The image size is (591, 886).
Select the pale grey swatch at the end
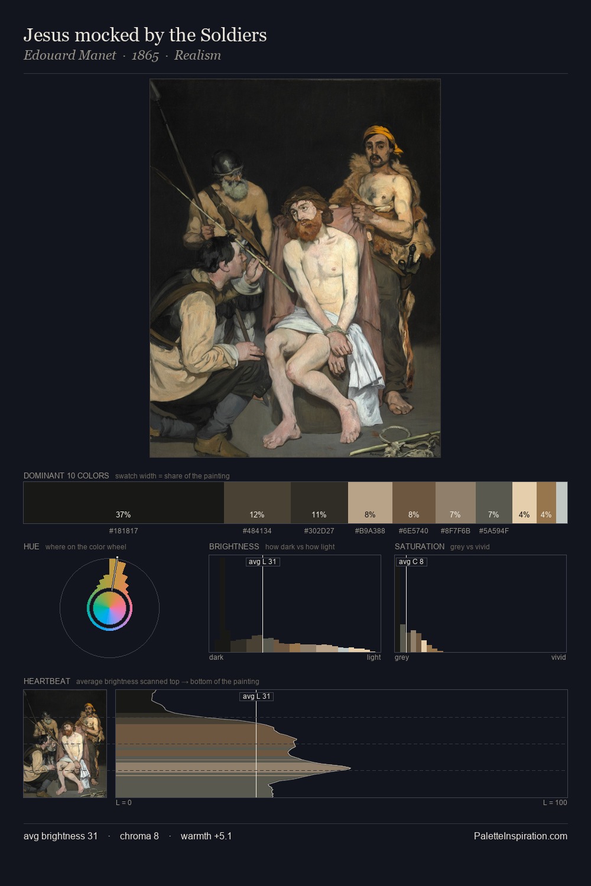561,503
